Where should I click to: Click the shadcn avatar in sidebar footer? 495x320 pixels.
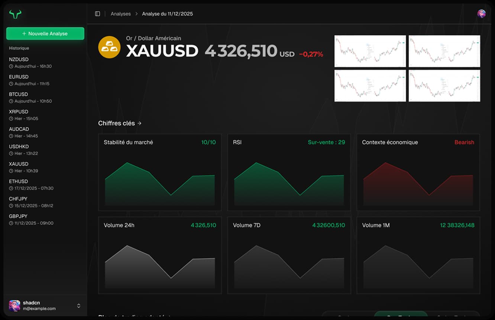(x=14, y=306)
